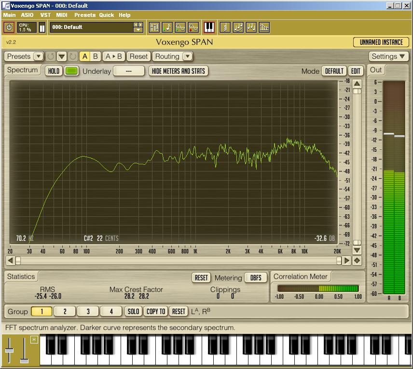Toggle the spectrum HOLD button

tap(54, 71)
